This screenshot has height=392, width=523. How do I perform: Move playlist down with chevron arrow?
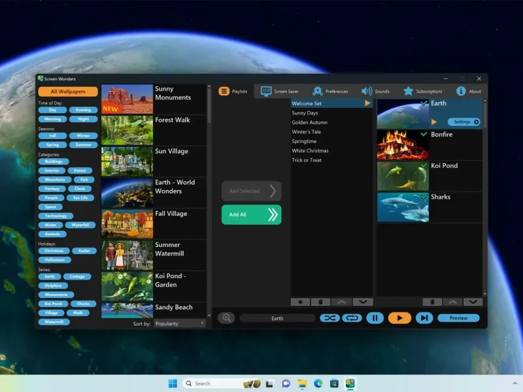coord(362,302)
